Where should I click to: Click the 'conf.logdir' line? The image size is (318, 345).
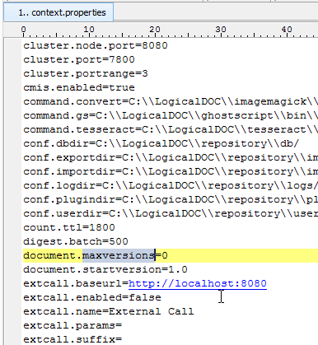pos(171,185)
